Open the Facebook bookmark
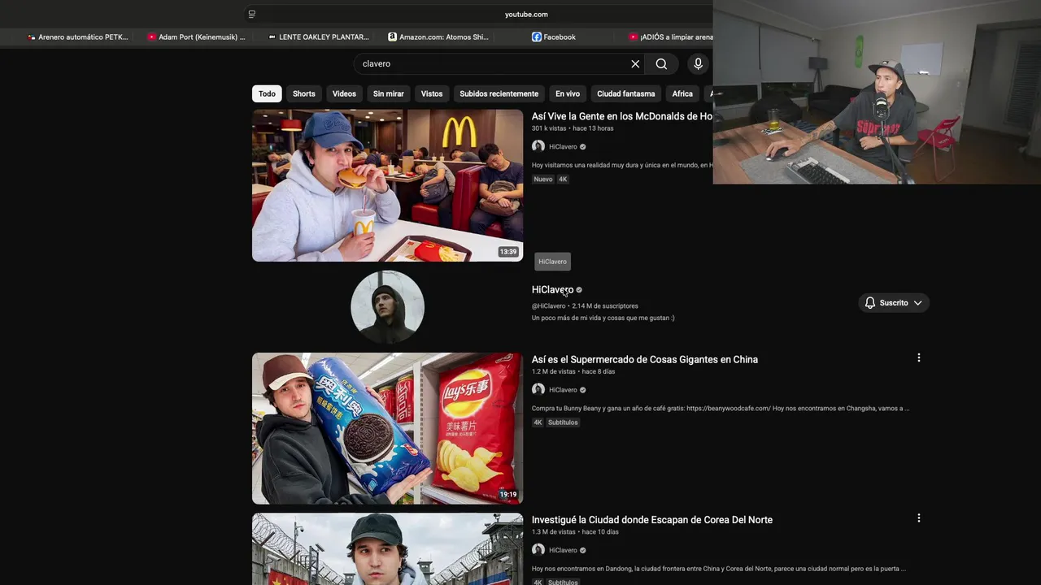1041x585 pixels. coord(554,37)
